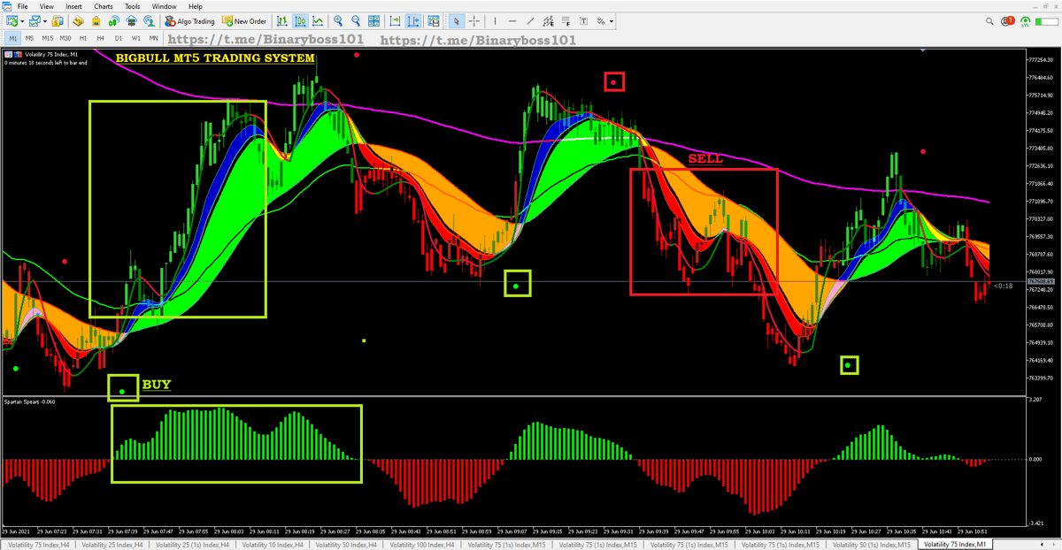The width and height of the screenshot is (1062, 550).
Task: Zoom in on the chart
Action: tap(338, 21)
